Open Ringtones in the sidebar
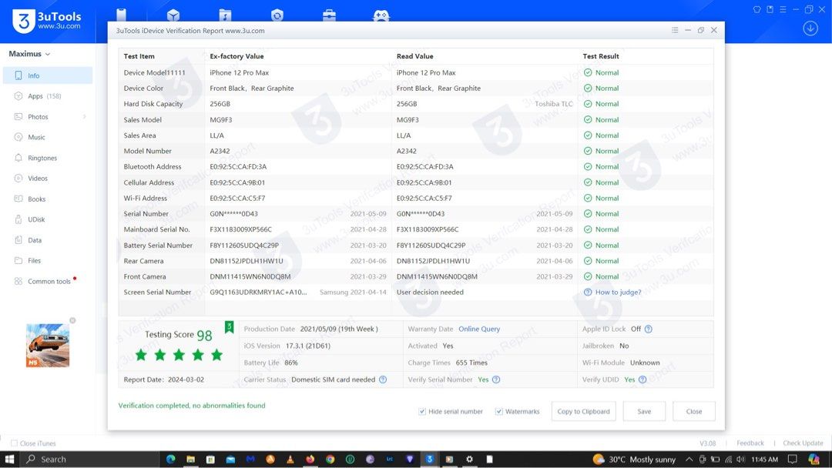The width and height of the screenshot is (832, 468). (48, 158)
